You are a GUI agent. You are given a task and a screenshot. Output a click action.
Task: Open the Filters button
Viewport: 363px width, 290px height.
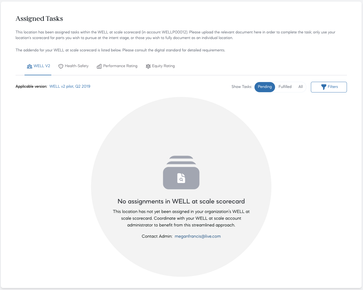[329, 87]
